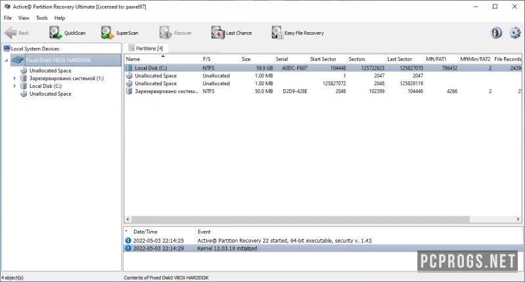
Task: Click the Recover toolbar button
Action: [175, 33]
